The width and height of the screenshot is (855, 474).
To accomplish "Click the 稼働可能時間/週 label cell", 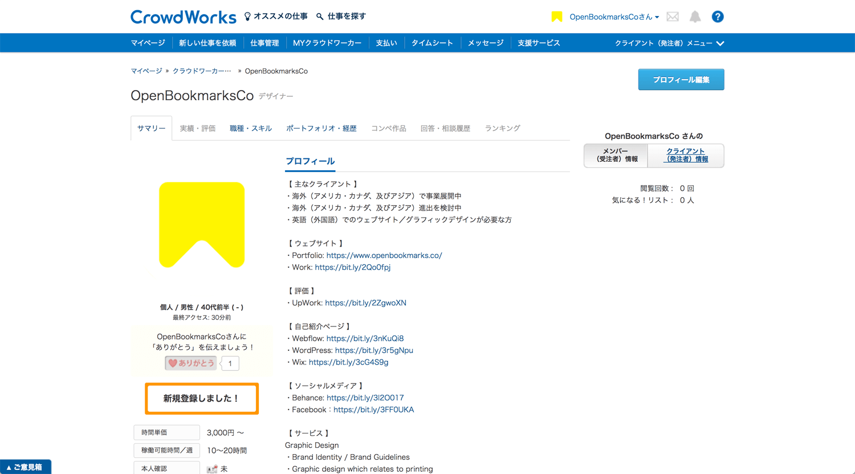I will point(166,450).
